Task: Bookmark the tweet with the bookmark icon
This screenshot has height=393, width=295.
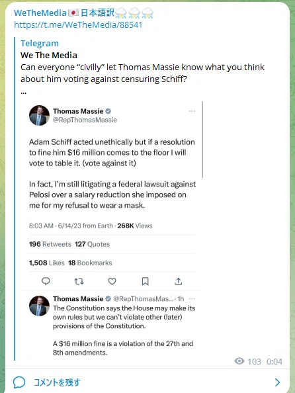Action: pyautogui.click(x=145, y=281)
